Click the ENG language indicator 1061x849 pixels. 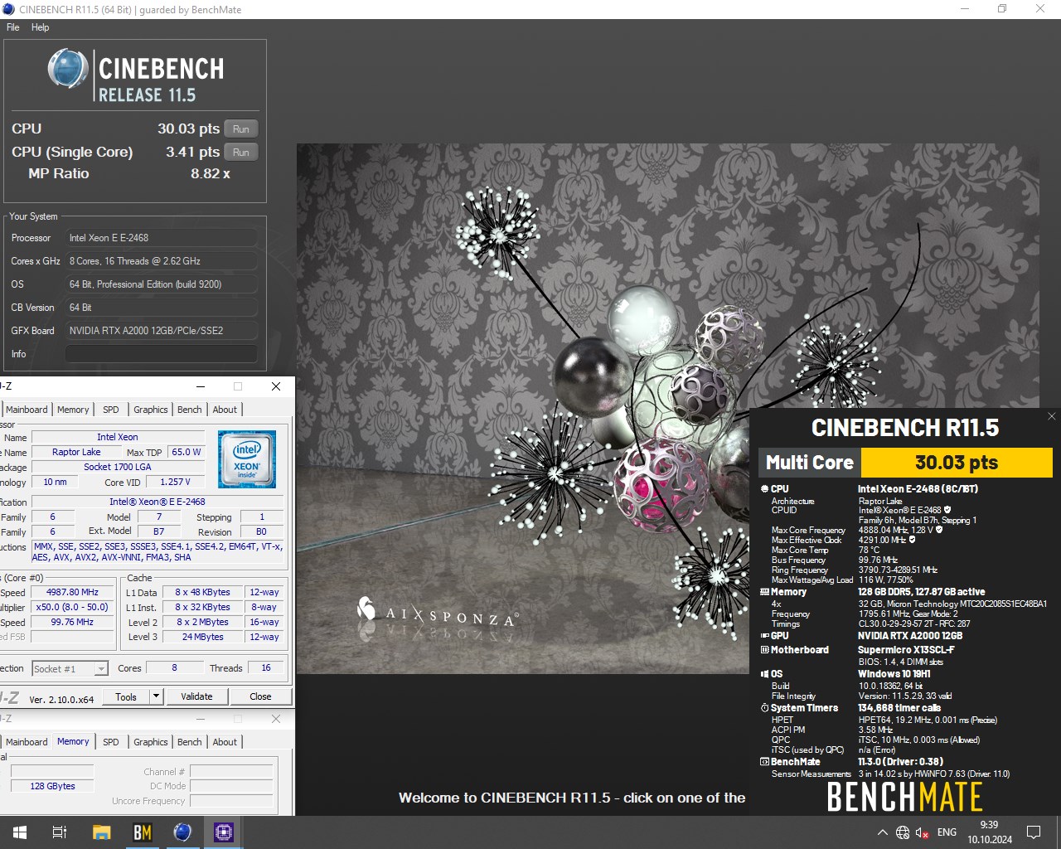coord(947,832)
